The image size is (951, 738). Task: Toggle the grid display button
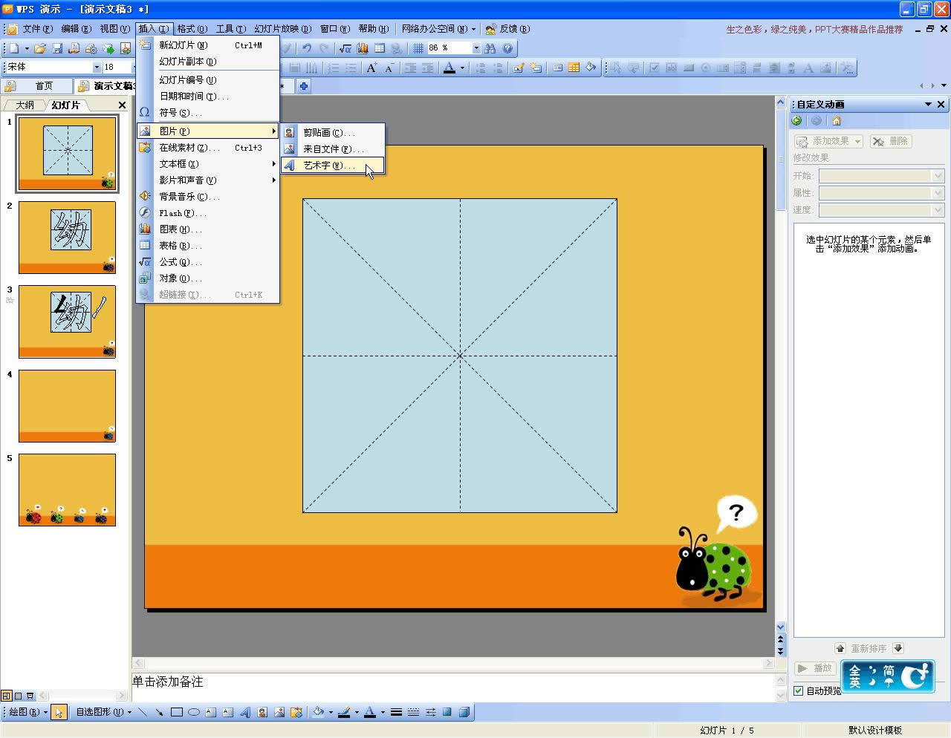tap(418, 48)
